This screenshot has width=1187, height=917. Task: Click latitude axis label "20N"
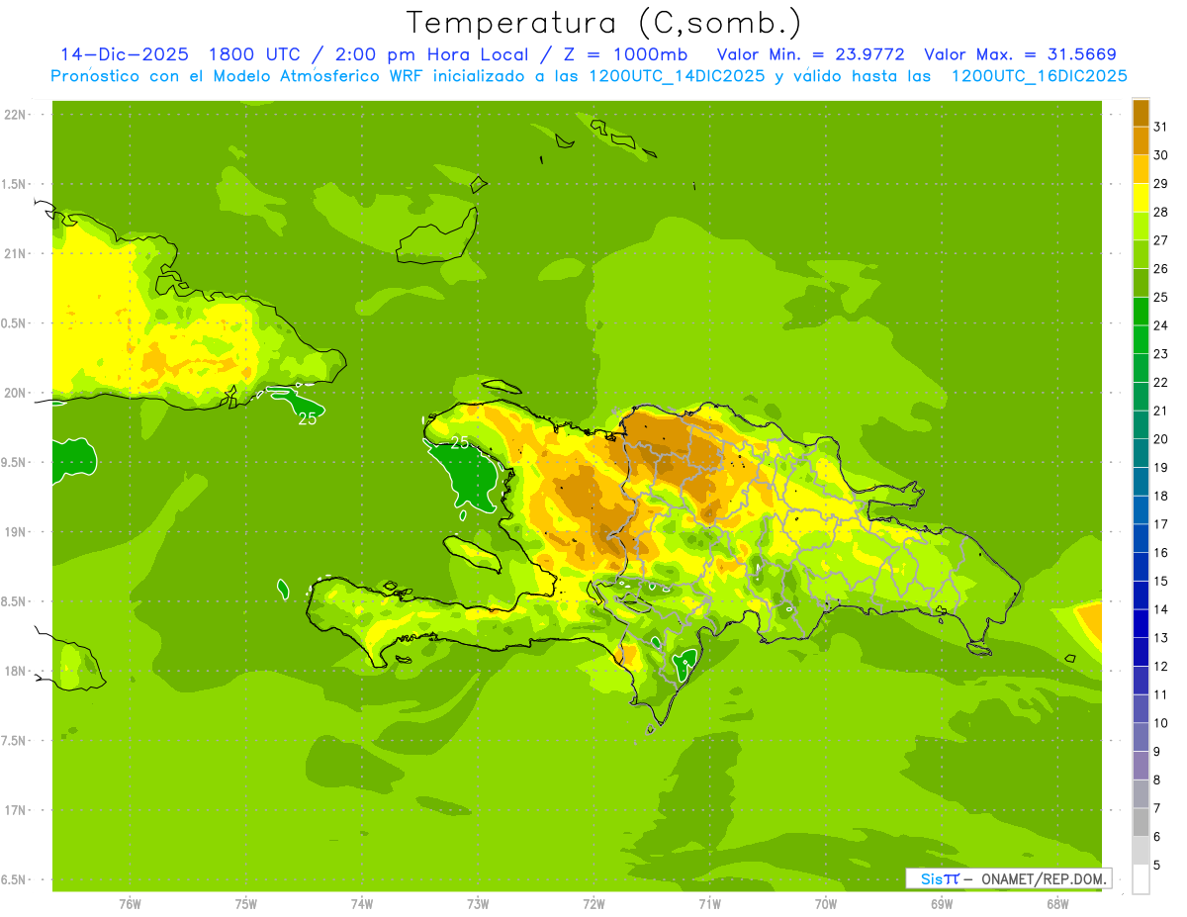16,393
